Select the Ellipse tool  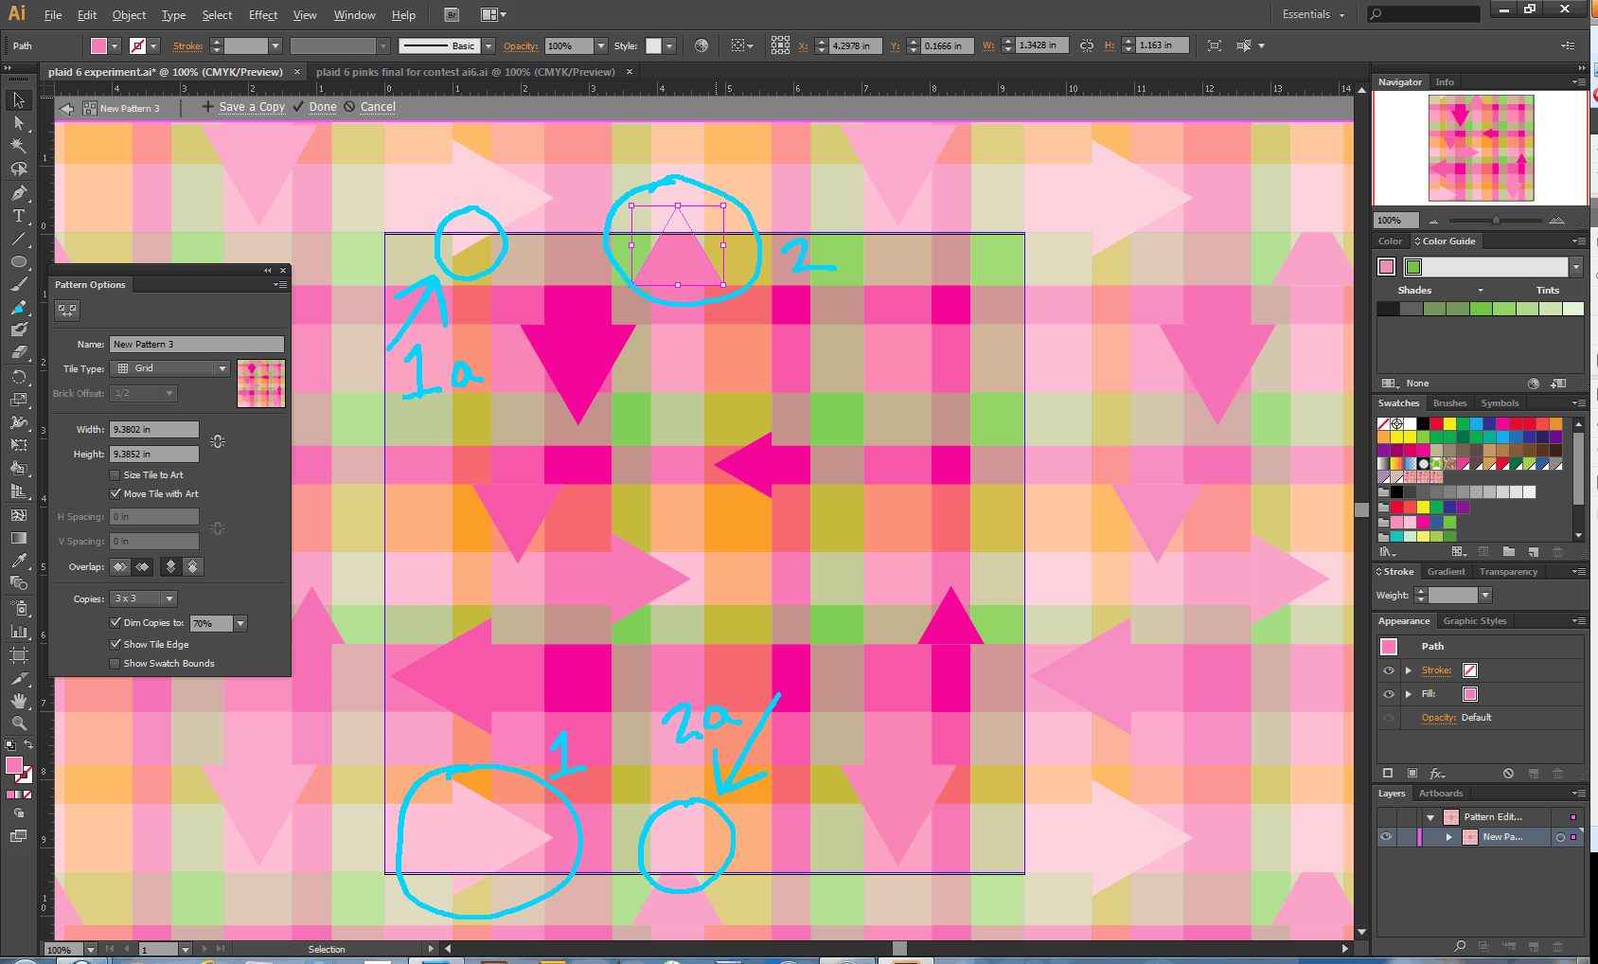[18, 262]
